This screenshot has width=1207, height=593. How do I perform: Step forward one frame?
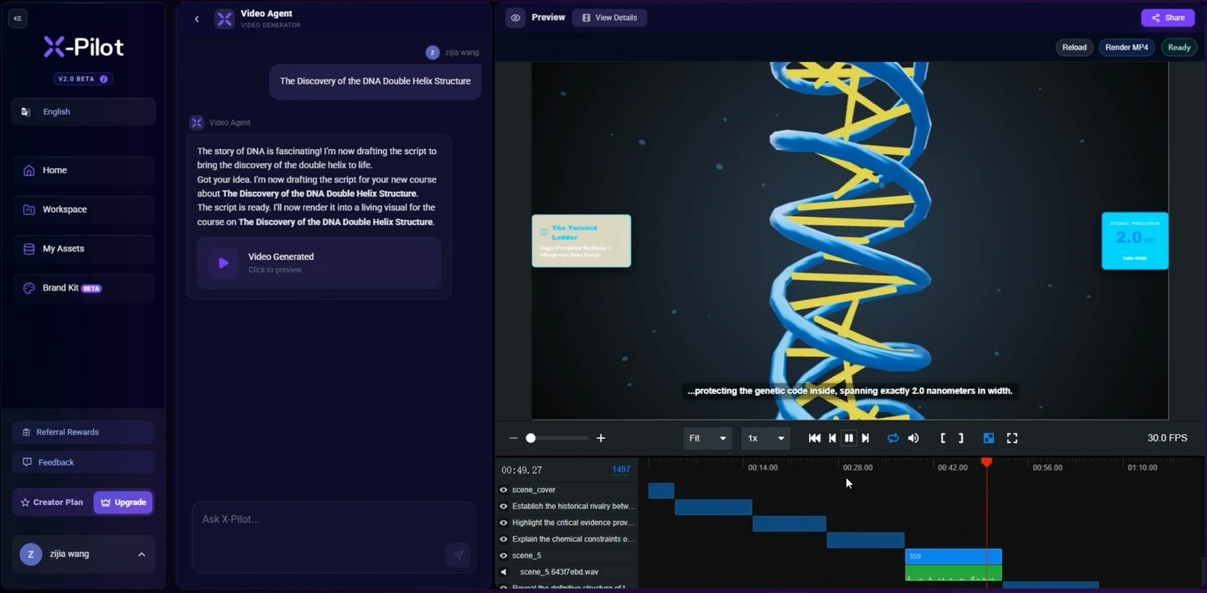866,438
